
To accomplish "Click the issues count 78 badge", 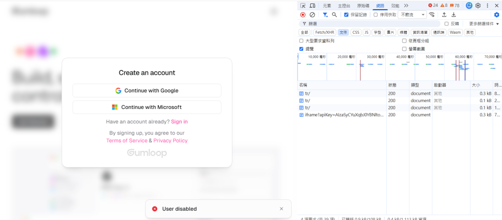I will pyautogui.click(x=454, y=5).
